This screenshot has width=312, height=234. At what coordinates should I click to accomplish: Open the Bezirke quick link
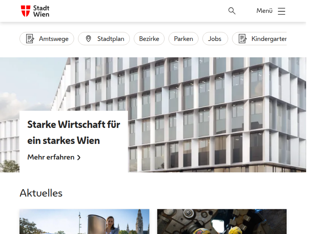point(149,39)
